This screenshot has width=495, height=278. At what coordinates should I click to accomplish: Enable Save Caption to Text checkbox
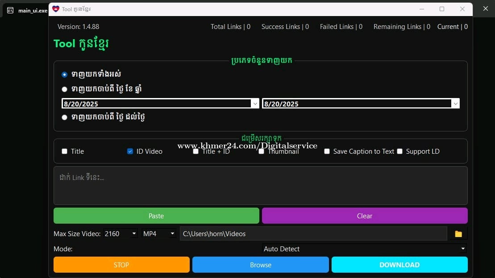pos(327,151)
